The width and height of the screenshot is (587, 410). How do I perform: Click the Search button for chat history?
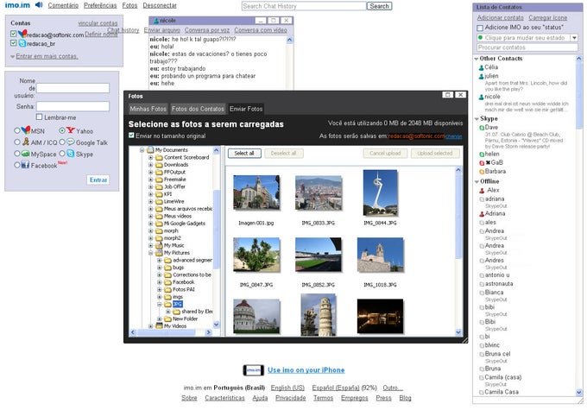379,6
